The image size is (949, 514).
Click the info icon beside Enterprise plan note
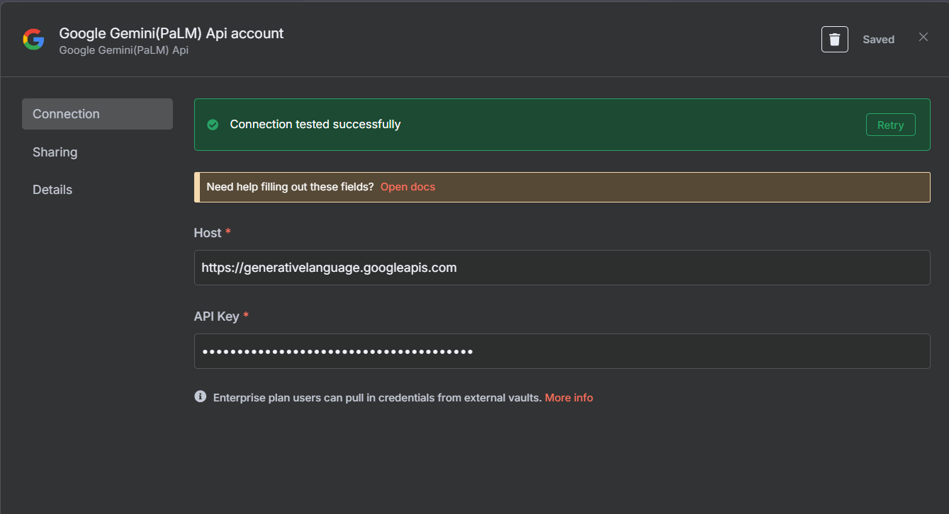click(x=201, y=396)
